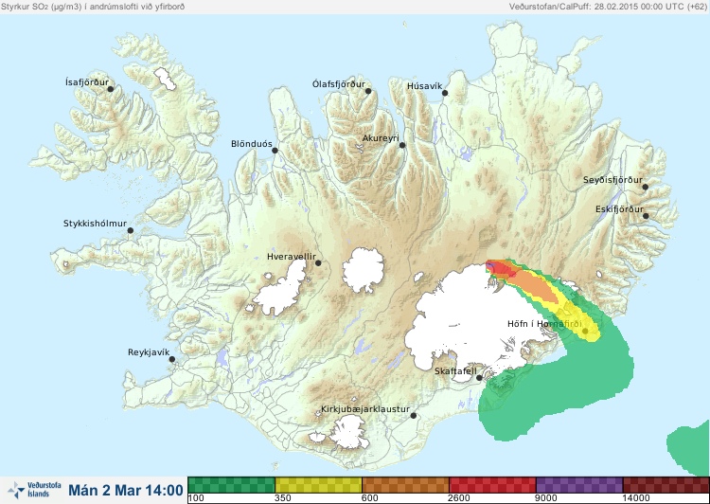Viewport: 710px width, 504px height.
Task: Click the Stykkishólmur label text
Action: click(95, 224)
